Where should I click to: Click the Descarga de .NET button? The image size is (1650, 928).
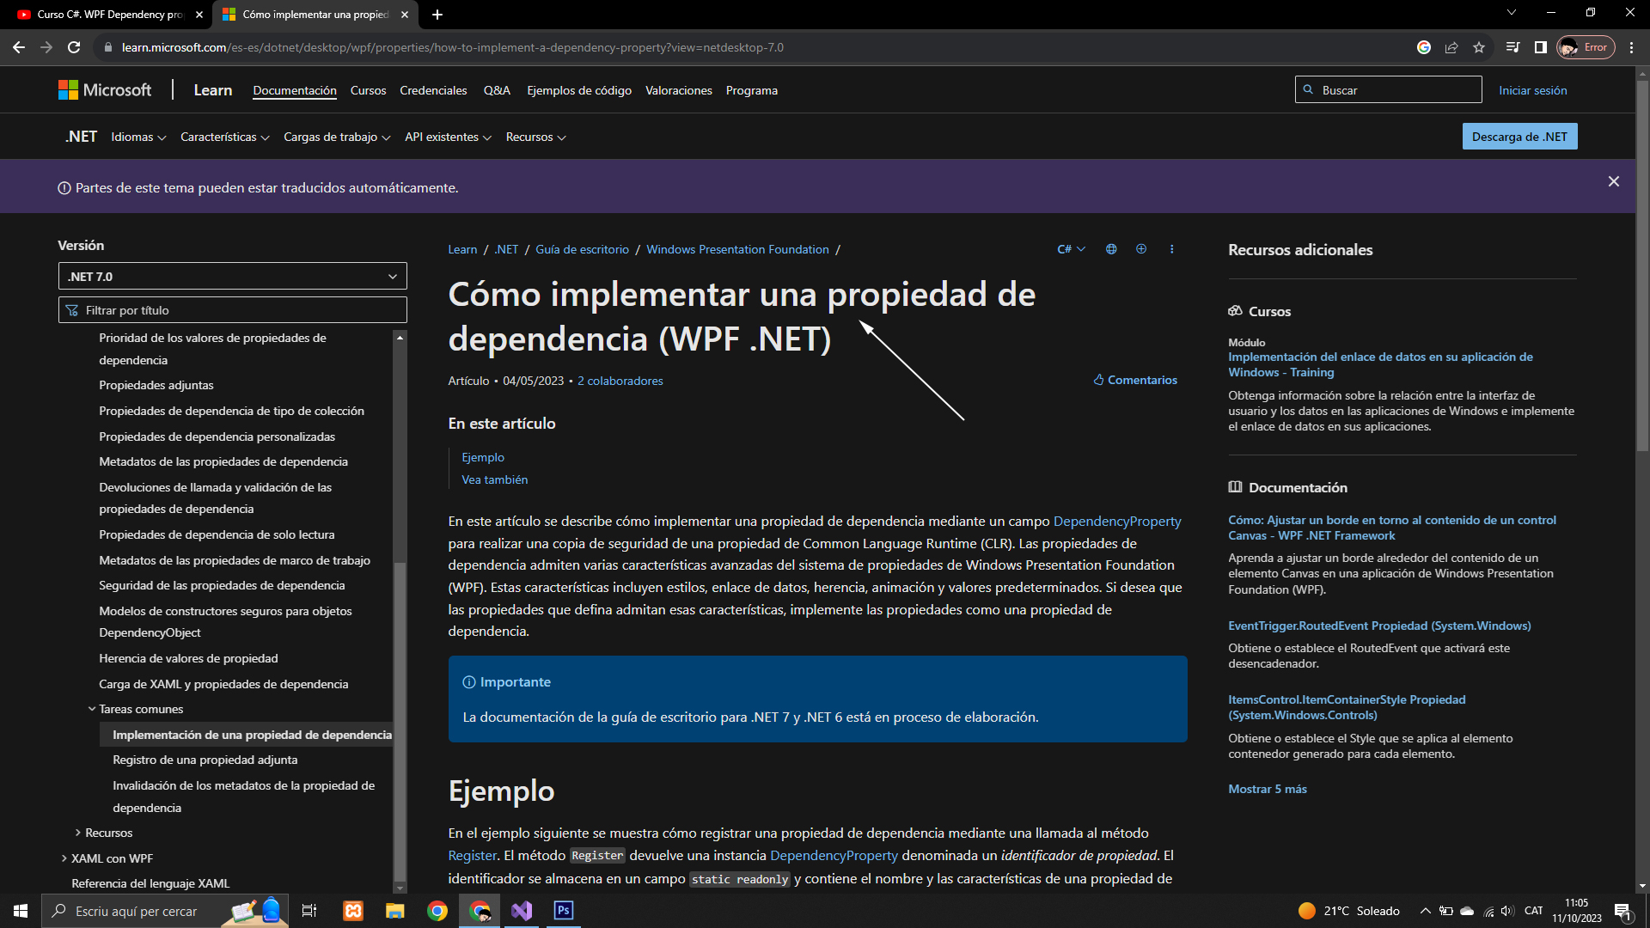click(1519, 137)
